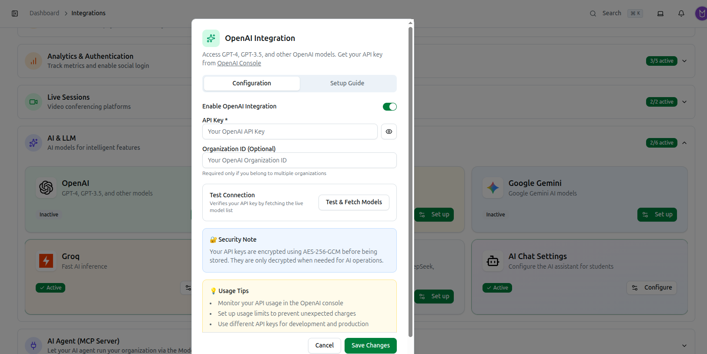Screen dimensions: 707x354
Task: Click Set up button beside Groq row
Action: point(434,297)
